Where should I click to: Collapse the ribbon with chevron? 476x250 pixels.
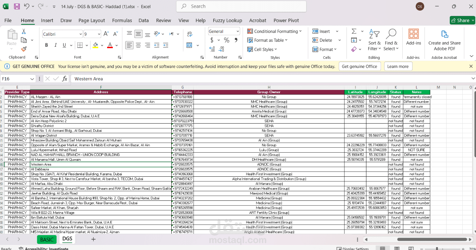click(x=471, y=56)
